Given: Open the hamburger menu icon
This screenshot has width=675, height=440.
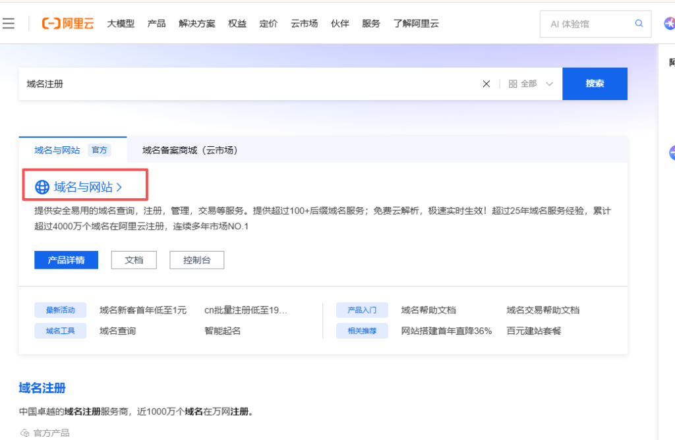Looking at the screenshot, I should pyautogui.click(x=9, y=24).
